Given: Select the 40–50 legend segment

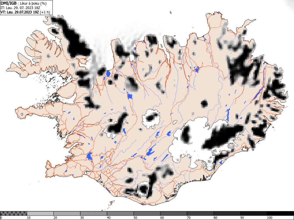Looking at the screenshot, I should click(x=120, y=214).
